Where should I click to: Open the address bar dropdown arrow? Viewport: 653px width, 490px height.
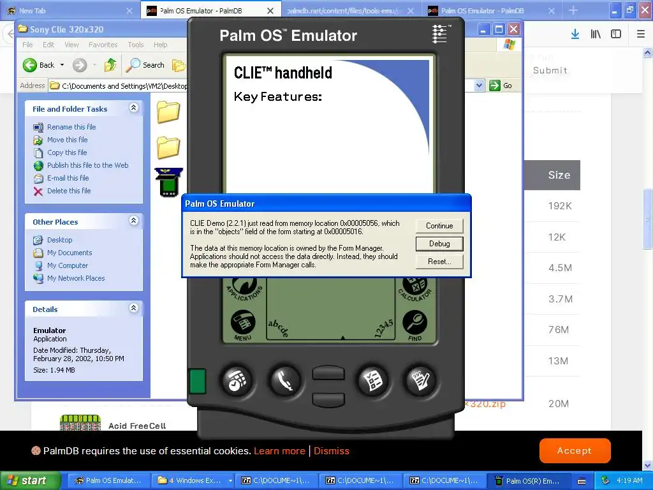[x=480, y=86]
